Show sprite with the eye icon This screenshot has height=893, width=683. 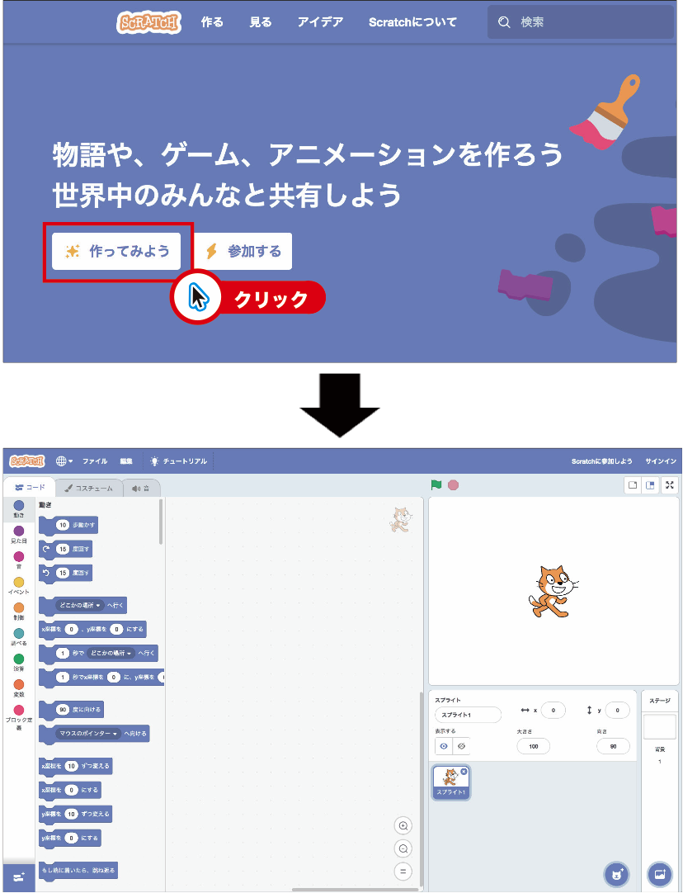point(444,746)
